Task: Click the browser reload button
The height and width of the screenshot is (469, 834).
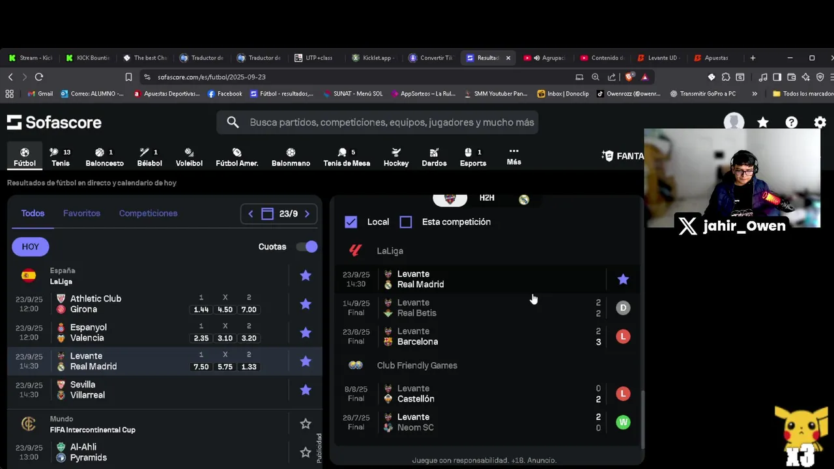Action: point(39,77)
